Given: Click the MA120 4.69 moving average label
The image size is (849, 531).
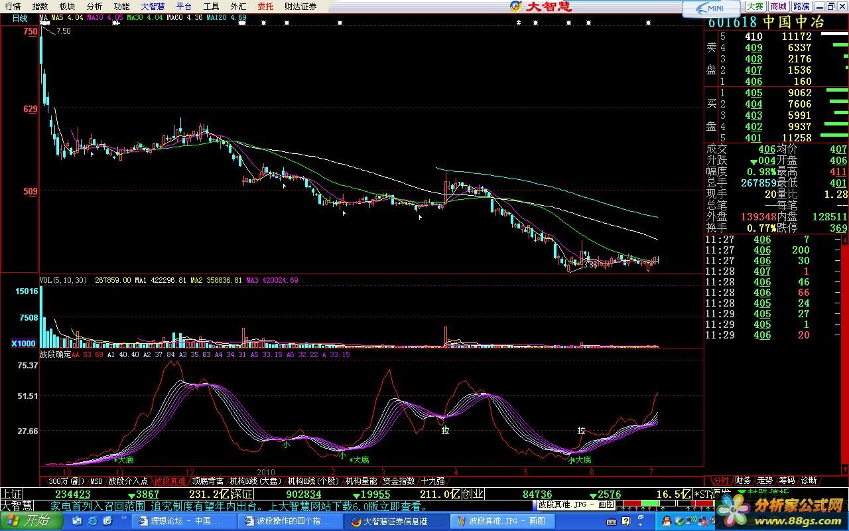Looking at the screenshot, I should (227, 18).
